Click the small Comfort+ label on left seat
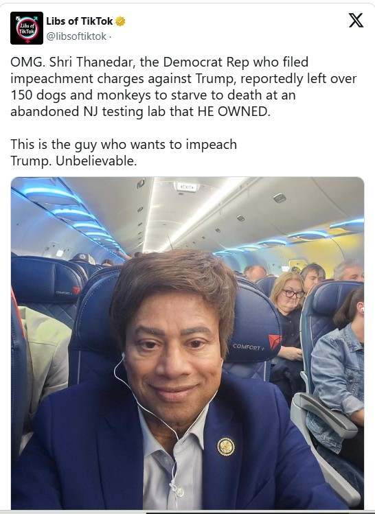The width and height of the screenshot is (375, 514). pos(64,292)
